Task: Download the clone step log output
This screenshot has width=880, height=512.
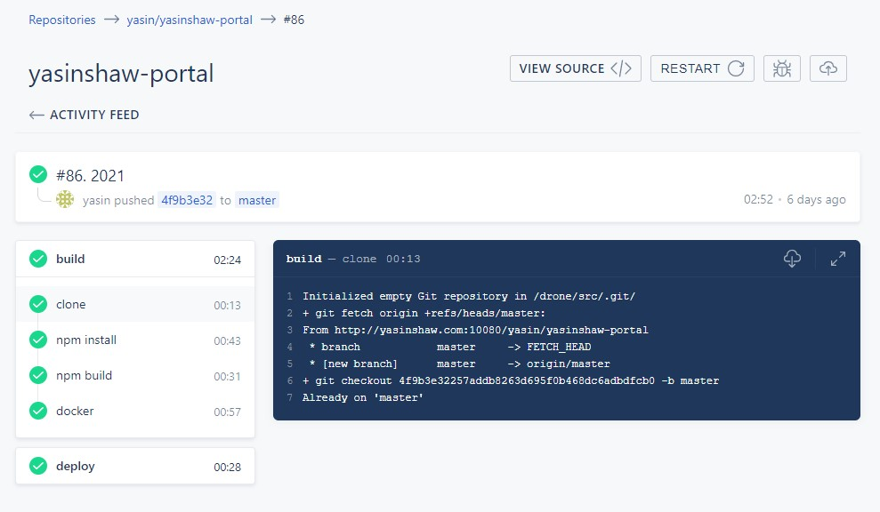Action: 792,259
